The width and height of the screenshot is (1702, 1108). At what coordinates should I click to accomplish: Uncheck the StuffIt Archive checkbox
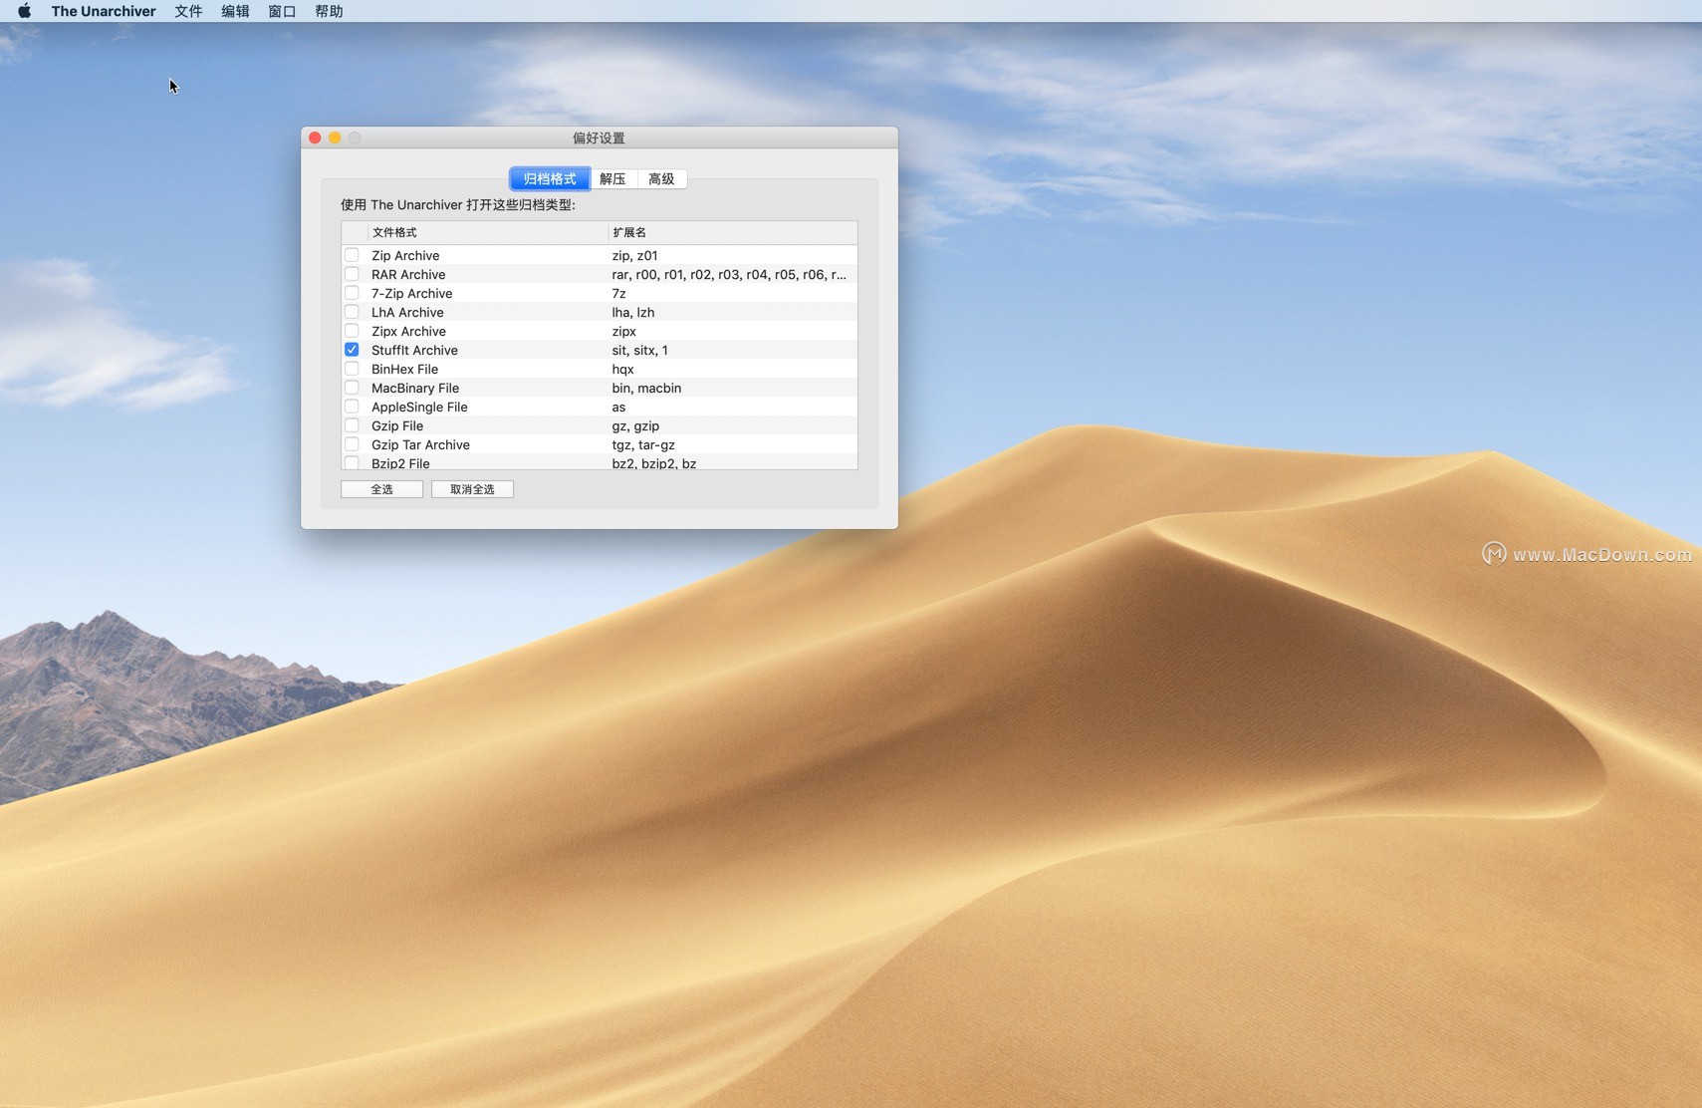coord(352,350)
